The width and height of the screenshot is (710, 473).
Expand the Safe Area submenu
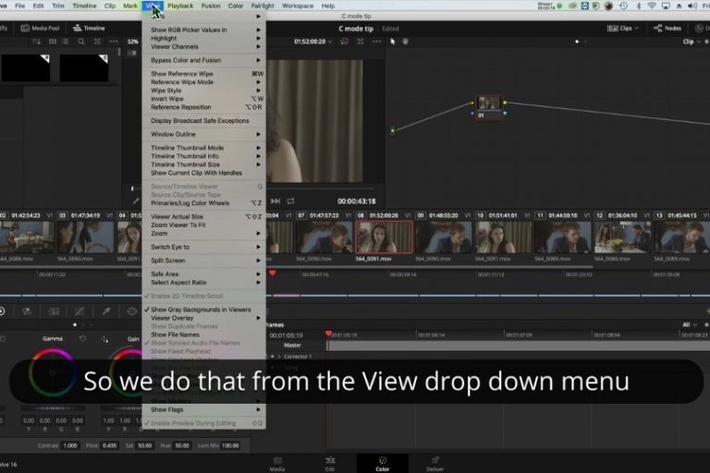203,273
